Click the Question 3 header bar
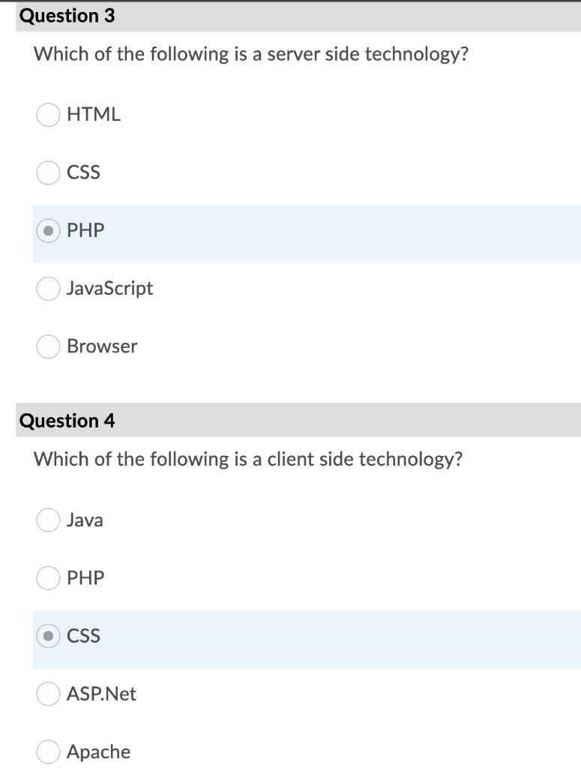The height and width of the screenshot is (768, 581). 298,16
